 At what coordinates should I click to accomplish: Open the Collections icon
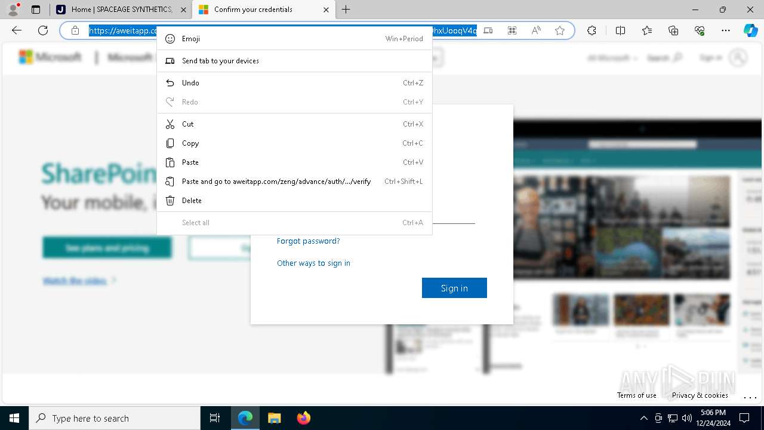click(673, 30)
